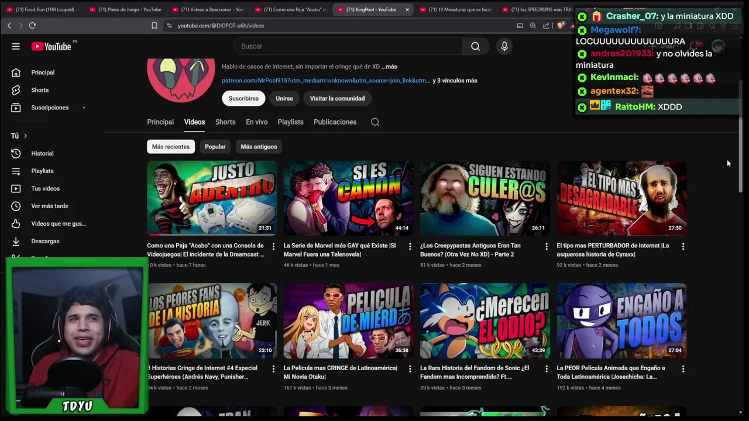Open ENGAÑO A TODOS thumbnail

(621, 320)
